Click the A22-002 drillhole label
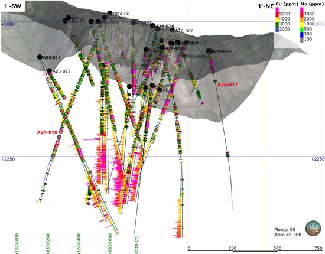 pos(184,31)
